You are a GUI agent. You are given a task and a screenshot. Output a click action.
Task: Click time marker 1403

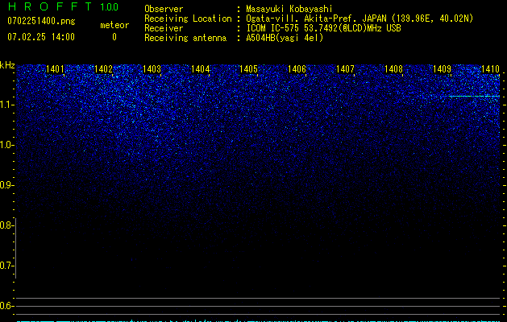point(152,68)
